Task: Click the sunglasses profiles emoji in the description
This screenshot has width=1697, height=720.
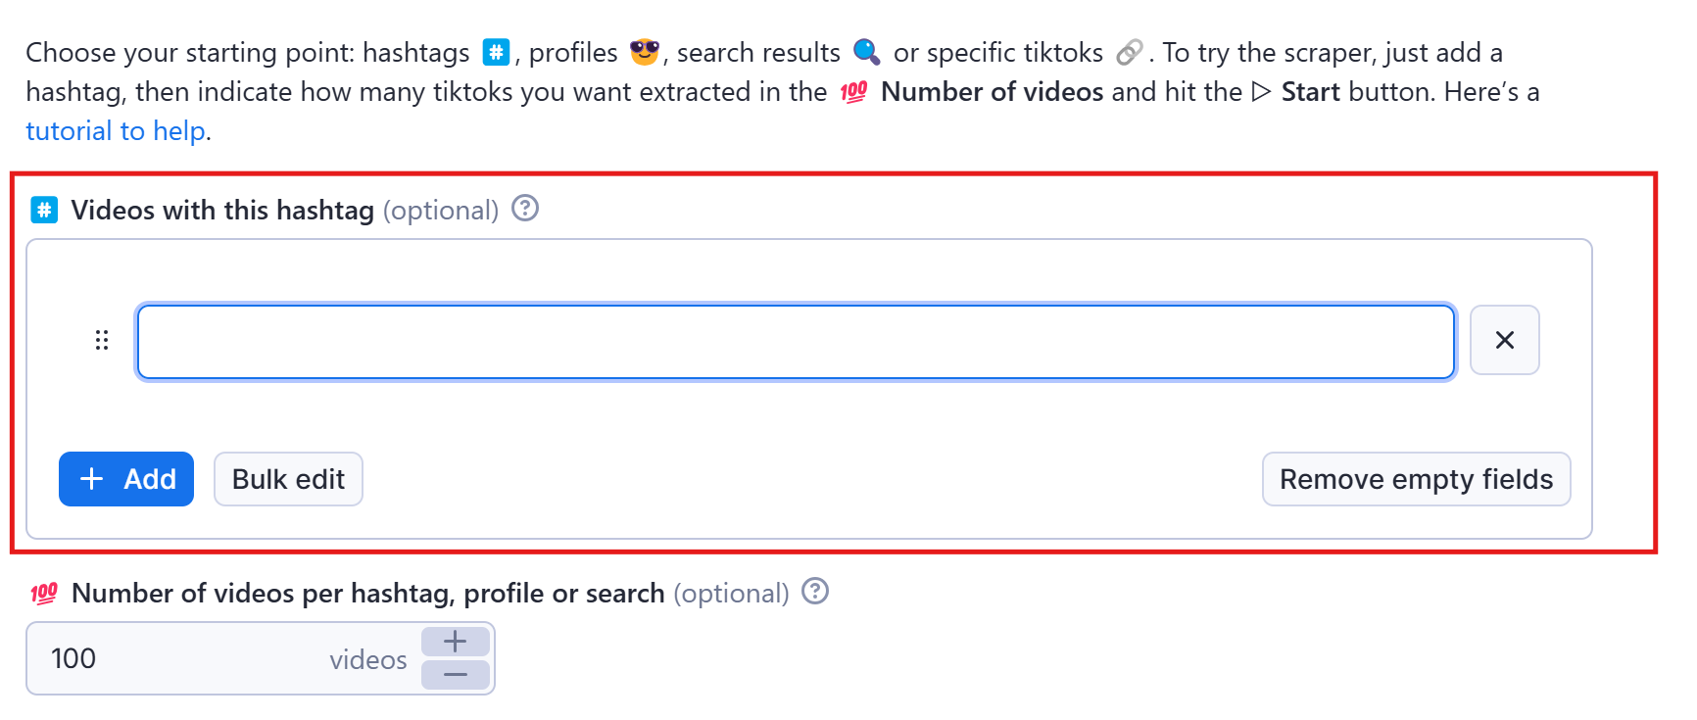Action: (x=643, y=51)
